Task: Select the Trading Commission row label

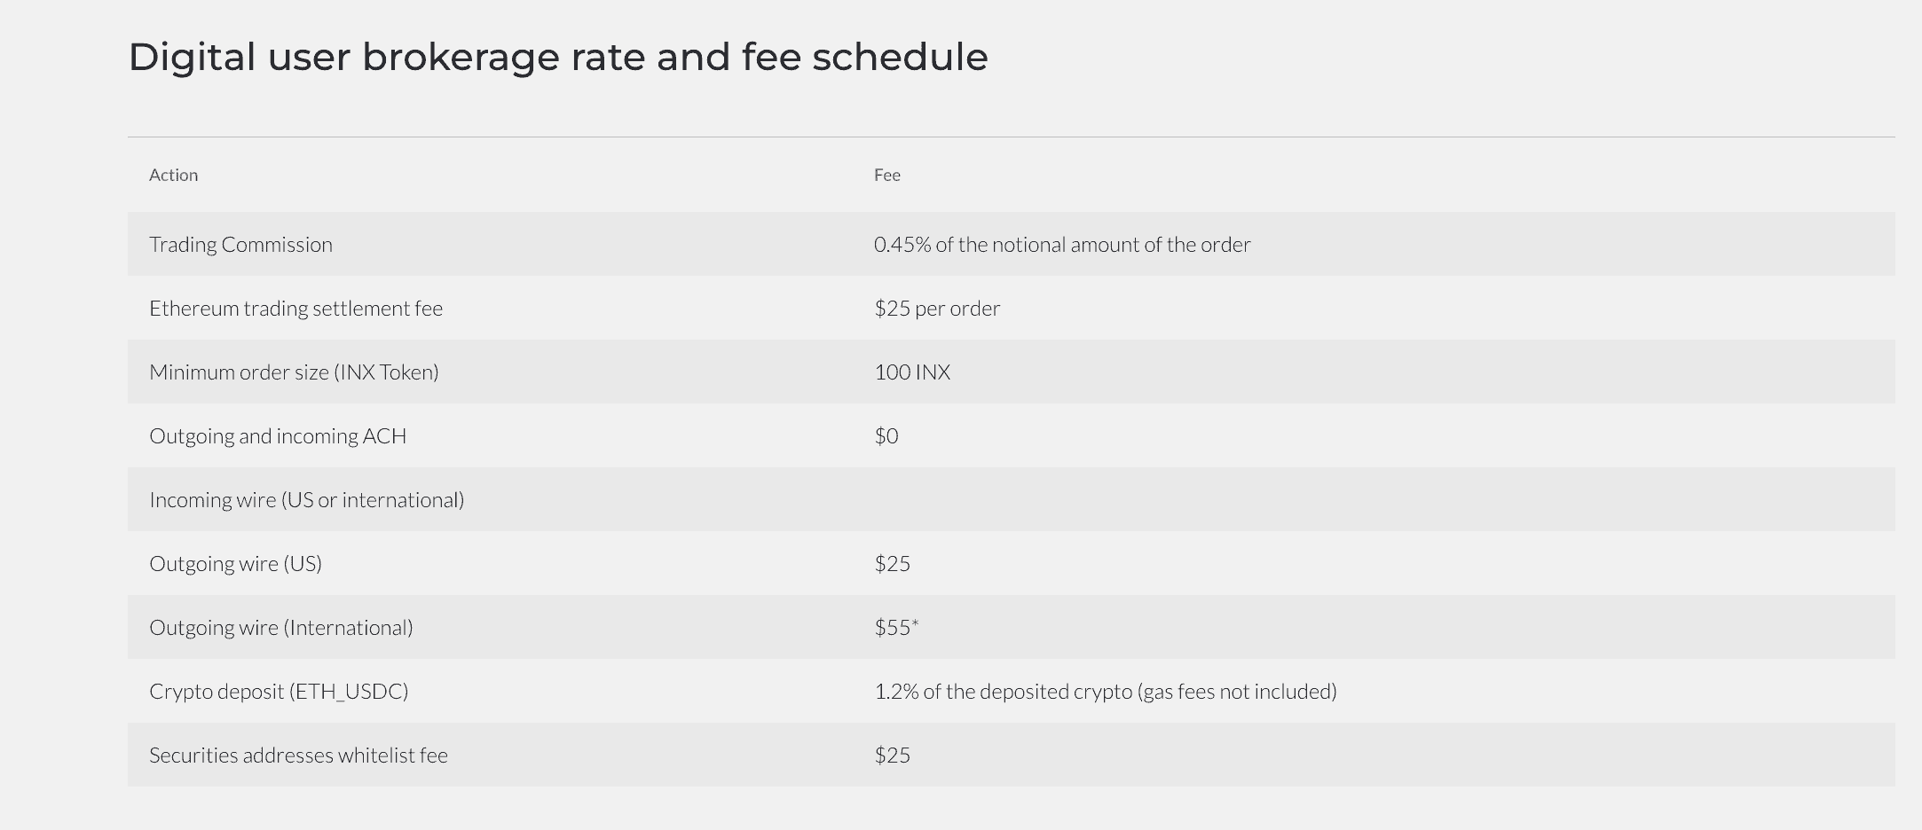Action: (240, 245)
